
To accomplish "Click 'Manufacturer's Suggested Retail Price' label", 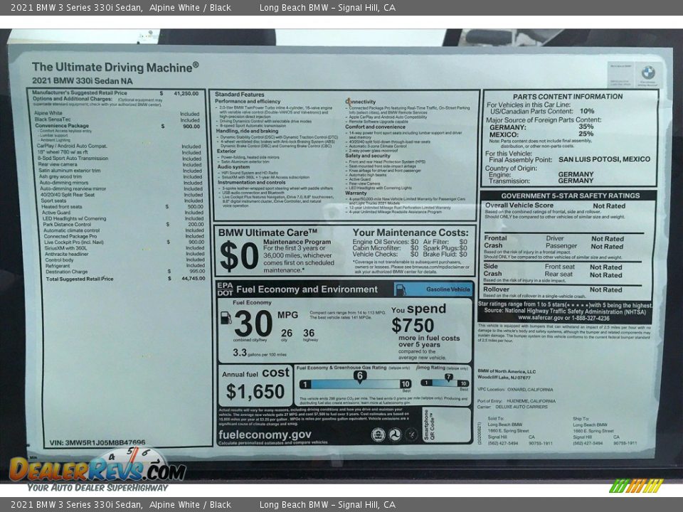I will click(x=80, y=92).
